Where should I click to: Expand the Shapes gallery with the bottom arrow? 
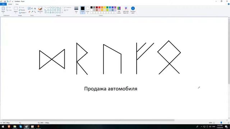pyautogui.click(x=62, y=13)
